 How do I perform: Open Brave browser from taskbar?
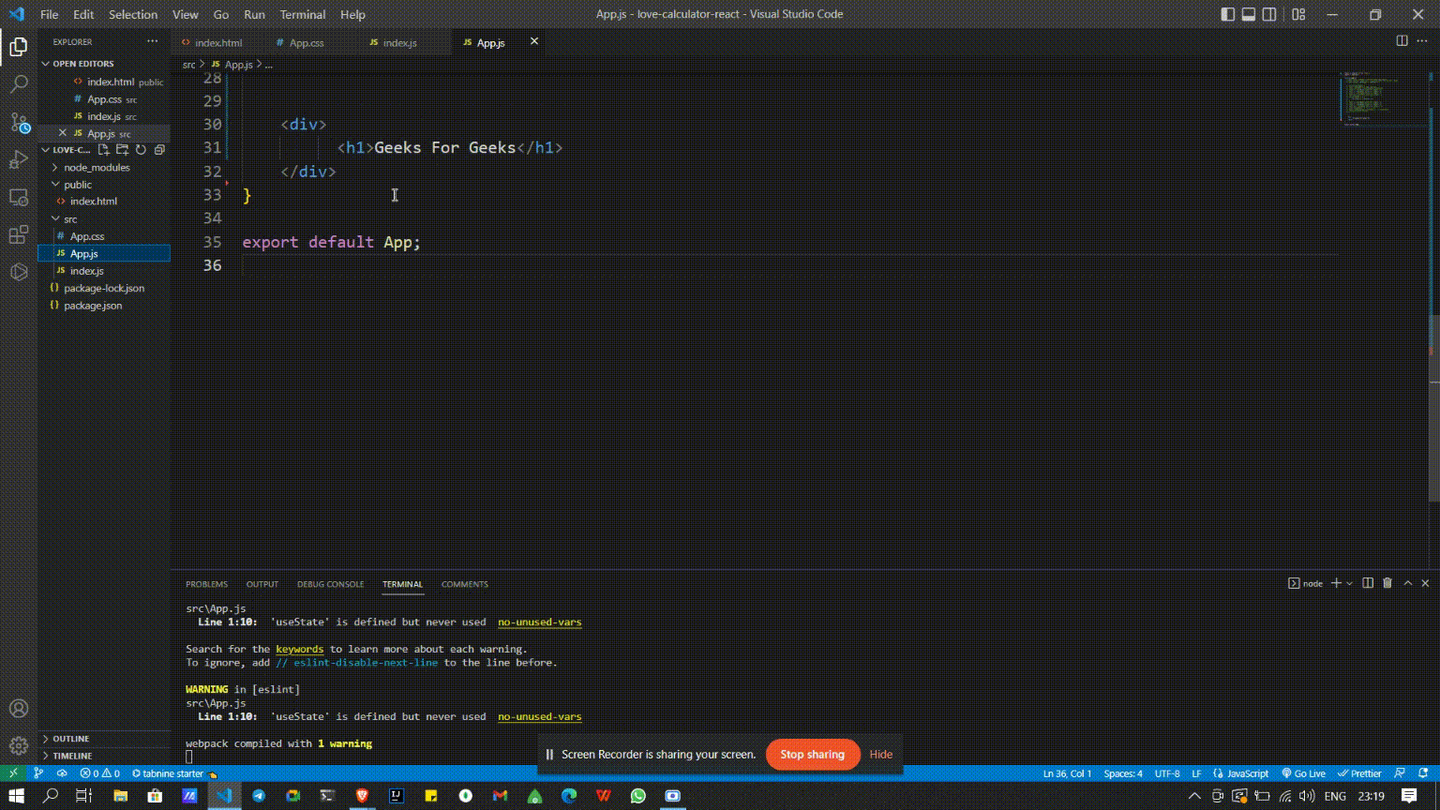click(x=362, y=795)
